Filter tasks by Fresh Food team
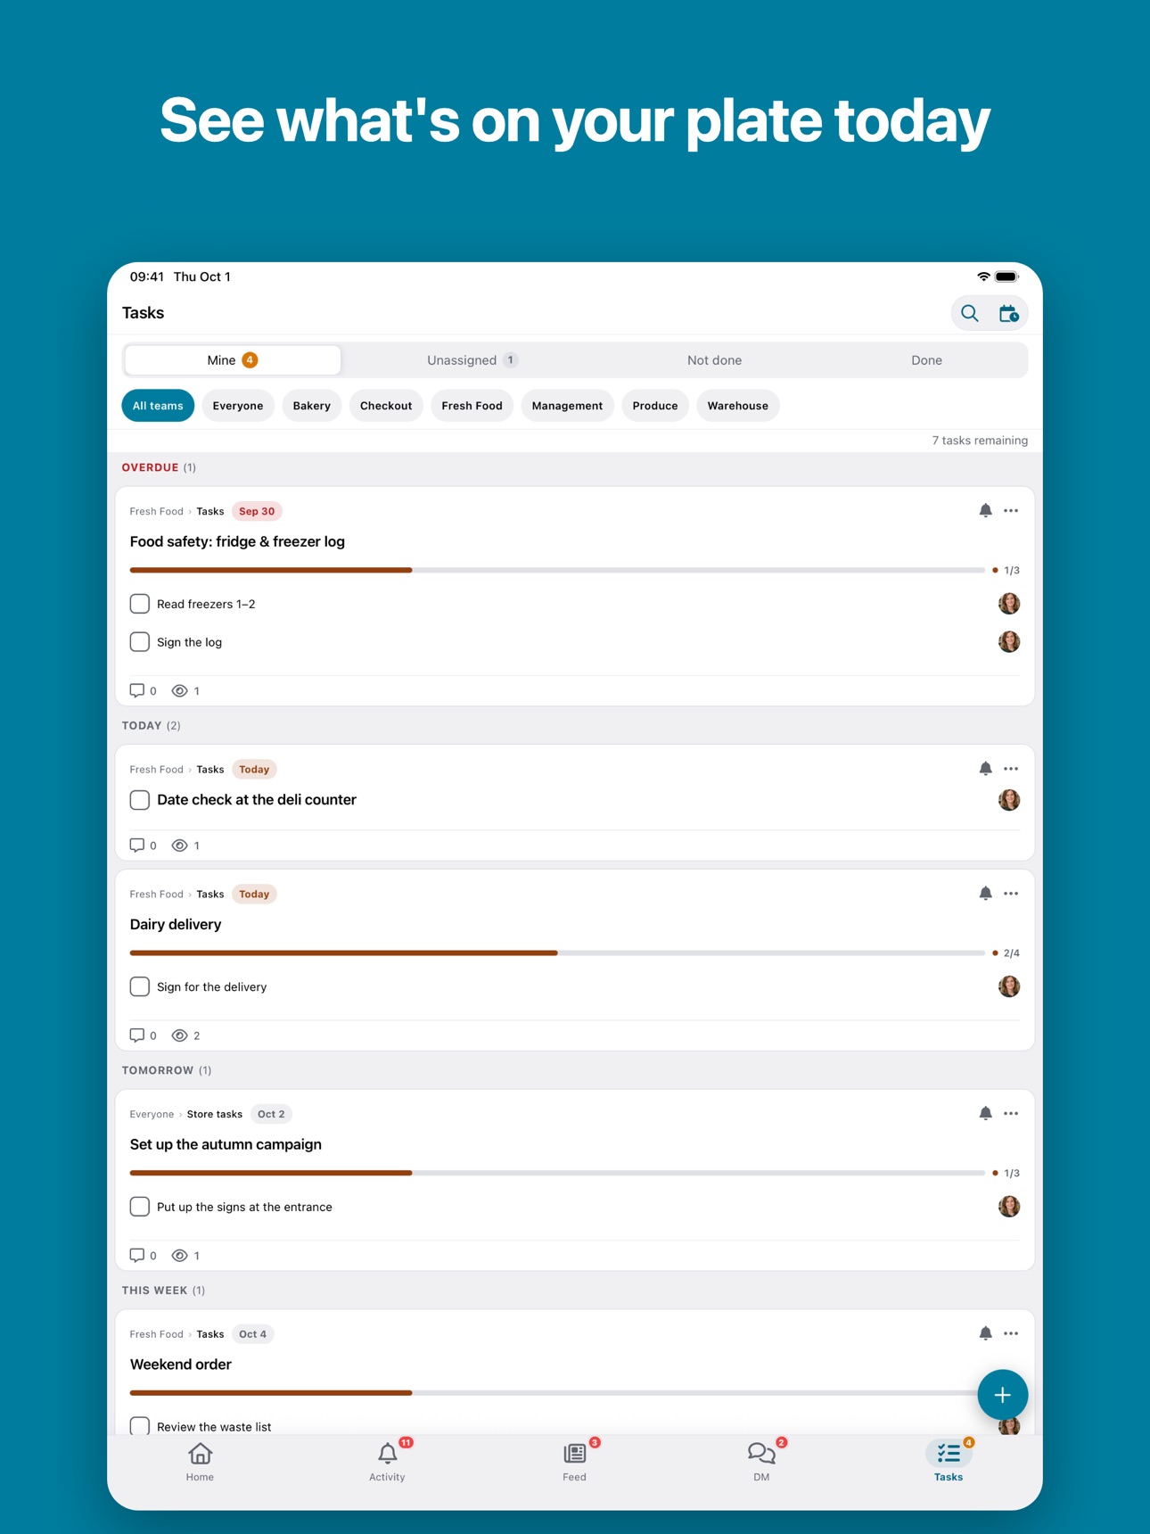The height and width of the screenshot is (1534, 1150). pyautogui.click(x=472, y=406)
